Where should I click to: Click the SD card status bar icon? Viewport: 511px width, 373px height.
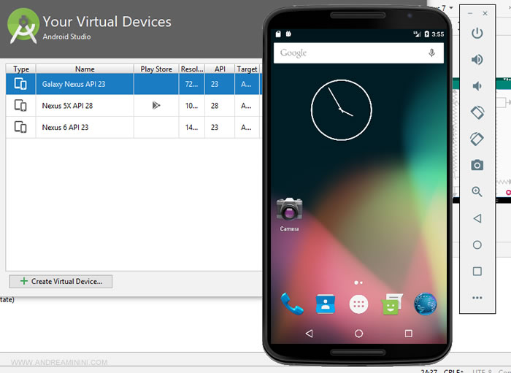pyautogui.click(x=278, y=34)
